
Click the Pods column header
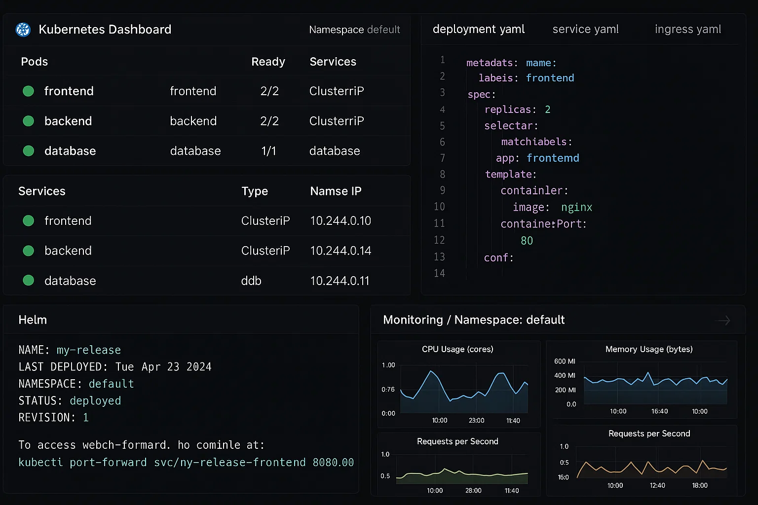(x=35, y=62)
